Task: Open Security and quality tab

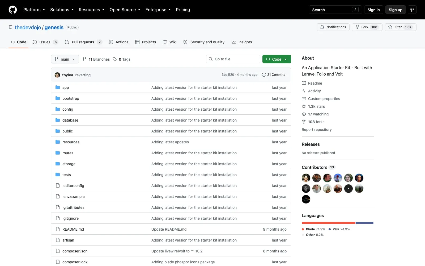Action: tap(204, 42)
